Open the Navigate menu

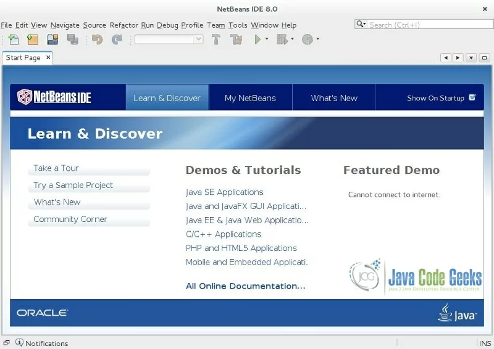(x=65, y=25)
